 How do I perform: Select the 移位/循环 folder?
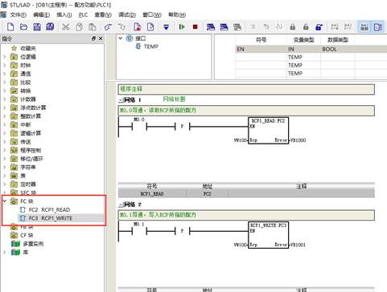click(31, 159)
